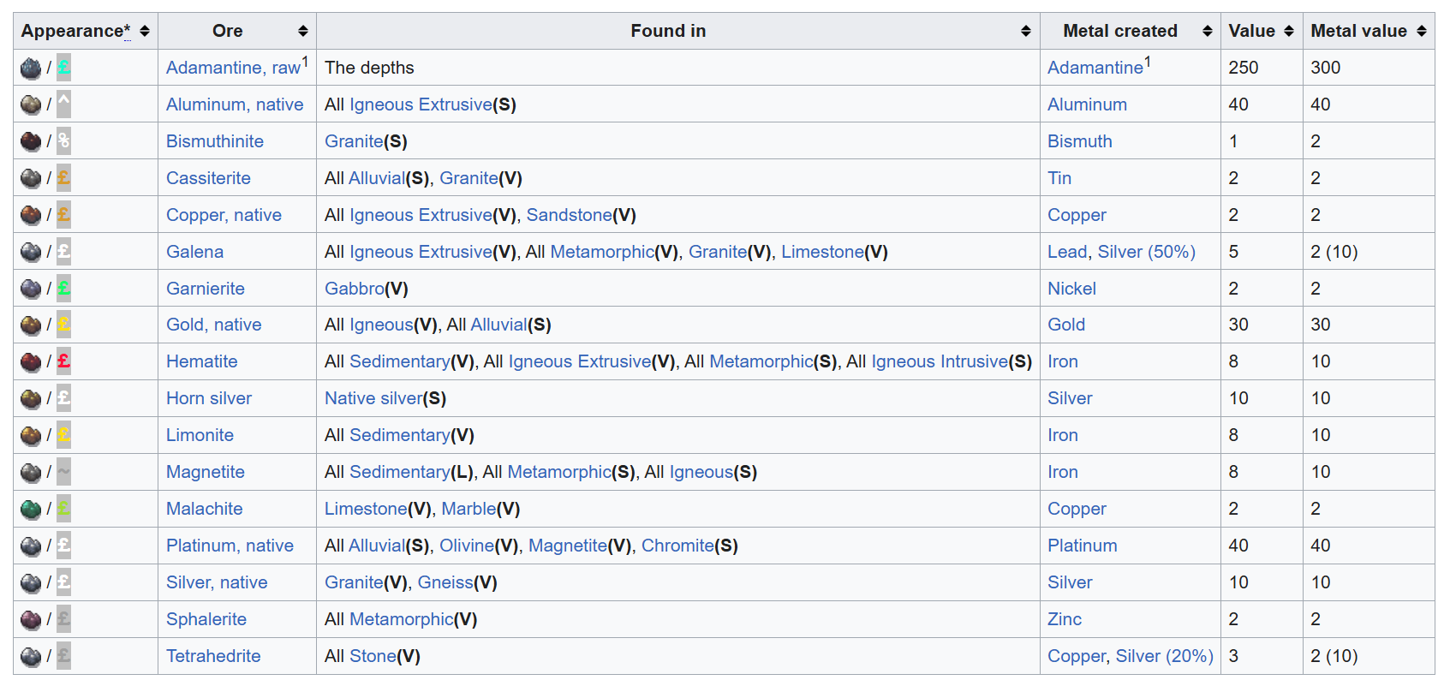1456x692 pixels.
Task: Click the Bismuthinite ore sprite image
Action: point(31,141)
